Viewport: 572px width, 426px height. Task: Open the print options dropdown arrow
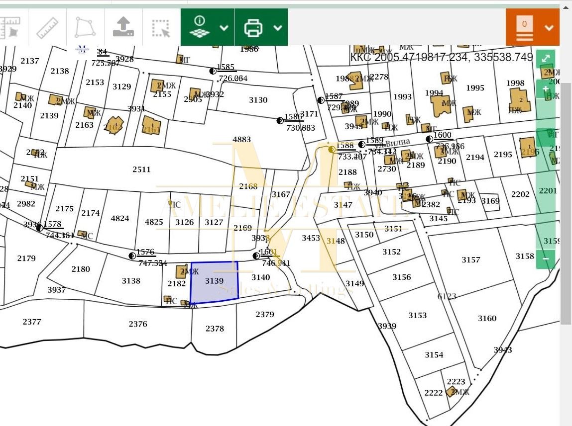pyautogui.click(x=278, y=27)
